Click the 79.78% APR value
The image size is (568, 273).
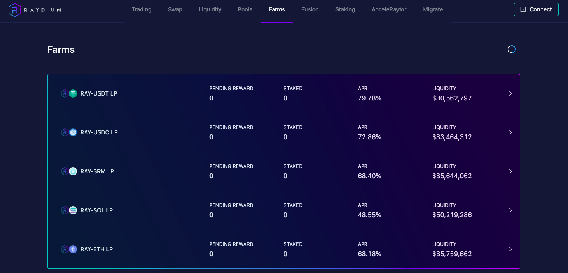[370, 98]
